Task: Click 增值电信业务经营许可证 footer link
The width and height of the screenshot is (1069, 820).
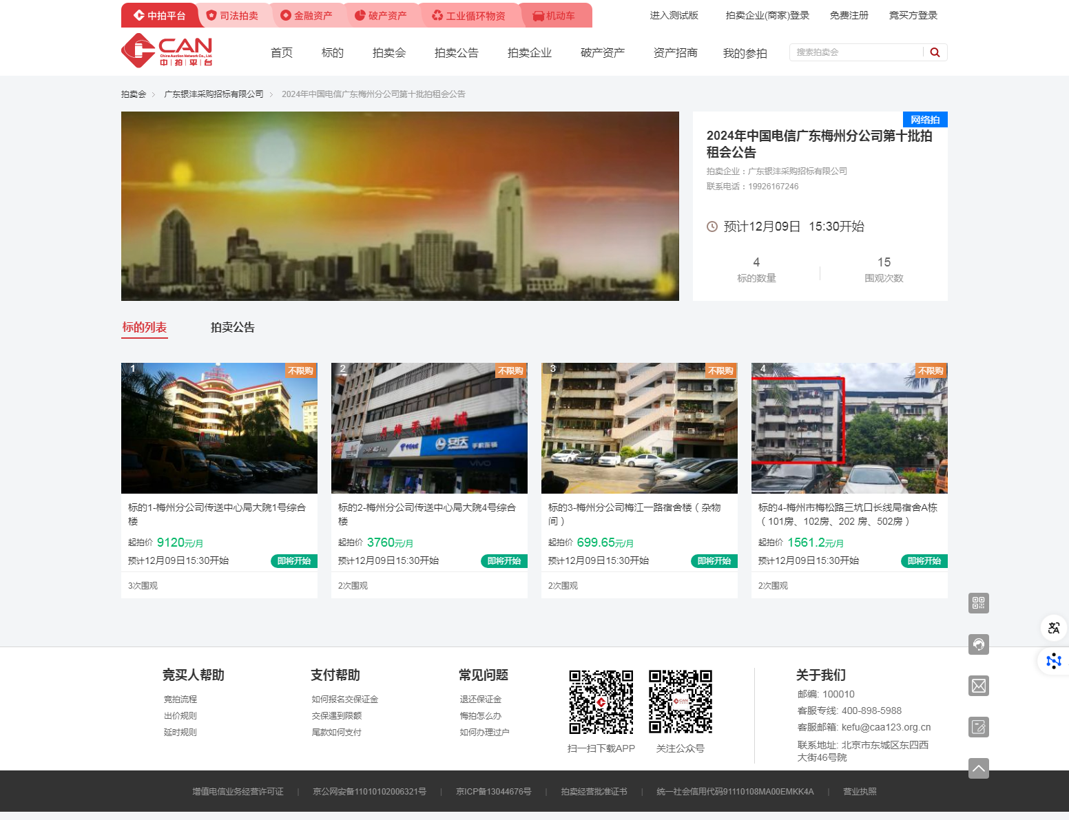Action: (238, 792)
